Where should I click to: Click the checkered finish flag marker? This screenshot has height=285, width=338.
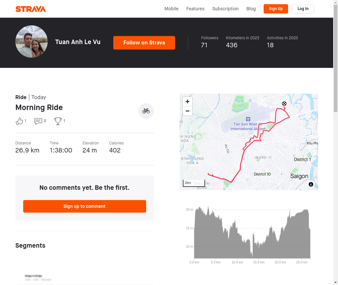point(284,104)
